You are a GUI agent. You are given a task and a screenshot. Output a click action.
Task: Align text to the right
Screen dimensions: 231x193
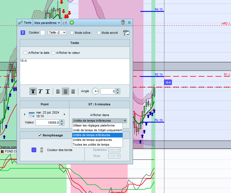click(73, 91)
